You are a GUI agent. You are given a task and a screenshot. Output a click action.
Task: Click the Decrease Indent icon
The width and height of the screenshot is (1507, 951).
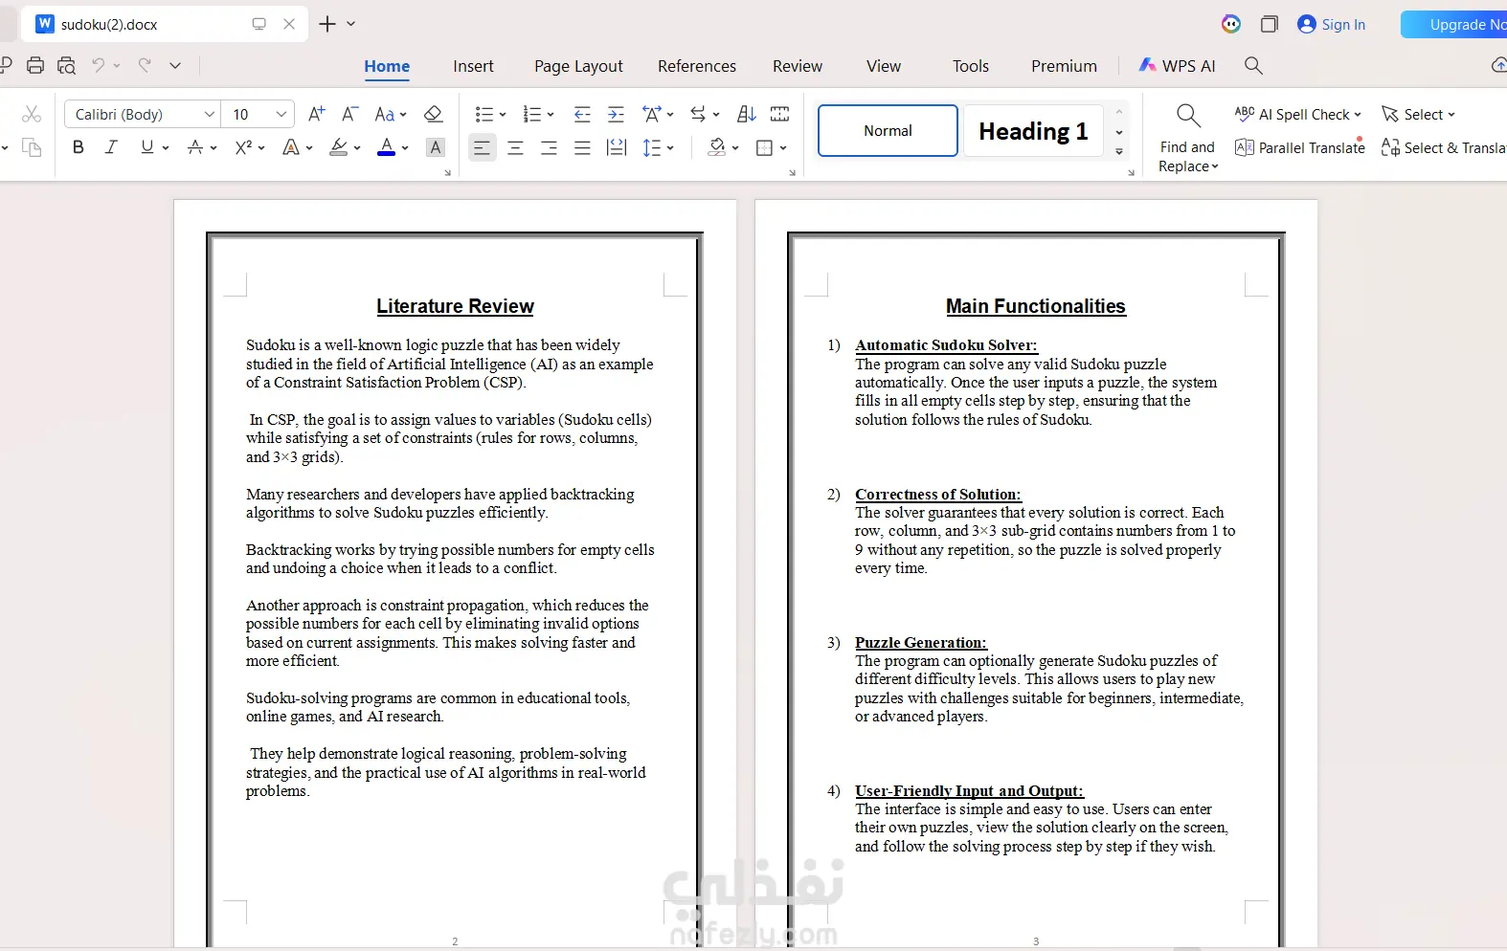tap(582, 114)
